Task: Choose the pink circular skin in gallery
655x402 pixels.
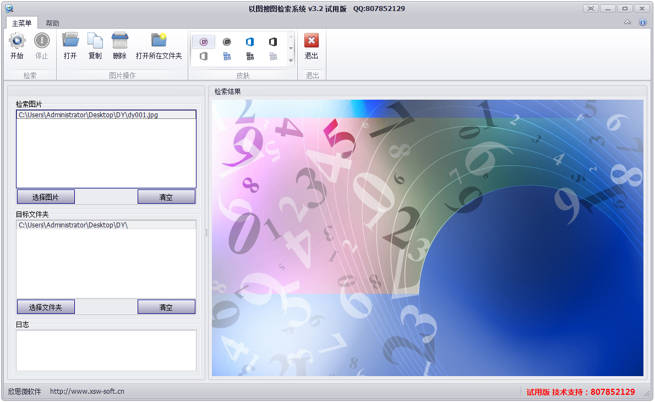Action: tap(204, 42)
